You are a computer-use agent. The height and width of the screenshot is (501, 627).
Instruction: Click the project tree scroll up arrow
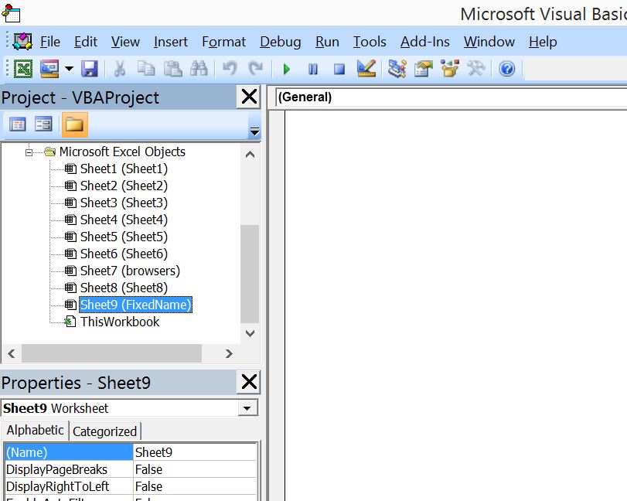250,155
